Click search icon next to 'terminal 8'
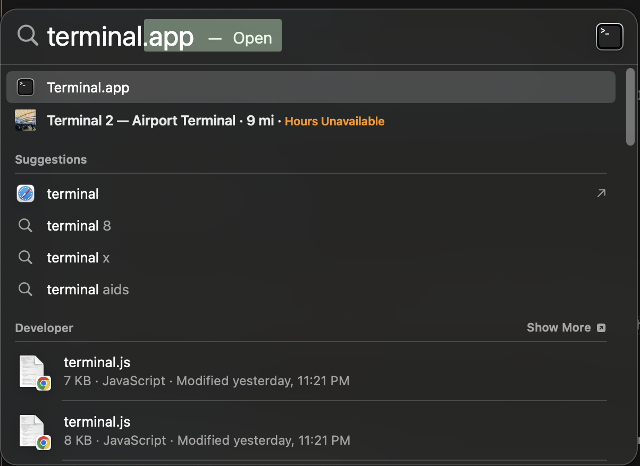The image size is (640, 466). (26, 225)
